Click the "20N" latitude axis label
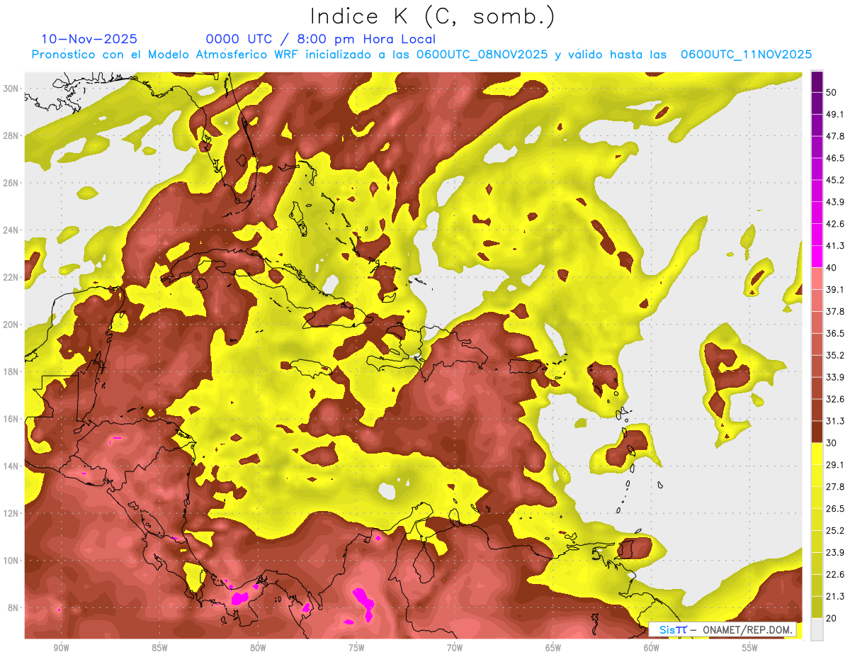This screenshot has width=850, height=657. click(11, 325)
